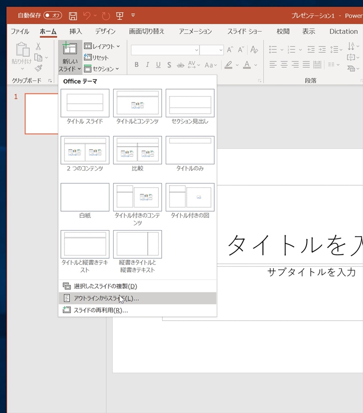Start slideshow from beginning icon in quick access
The width and height of the screenshot is (363, 413).
click(120, 16)
